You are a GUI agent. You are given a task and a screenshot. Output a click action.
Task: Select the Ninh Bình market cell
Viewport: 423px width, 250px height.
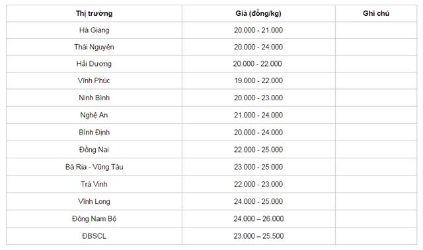(x=94, y=98)
